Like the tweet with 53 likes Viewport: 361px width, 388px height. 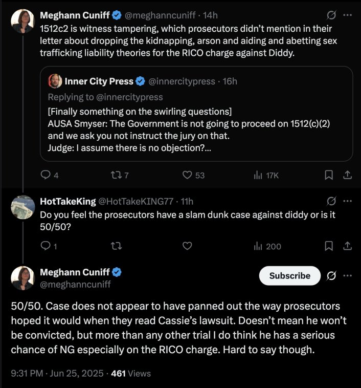tap(187, 175)
